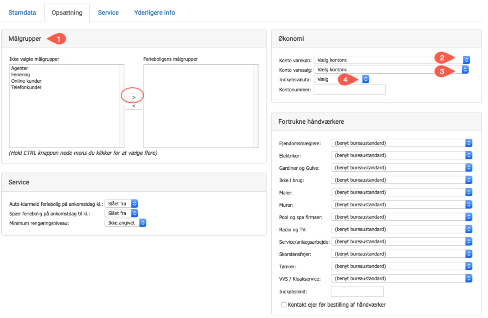Viewport: 488px width, 318px height.
Task: Open the Yderligere info tab
Action: click(155, 12)
